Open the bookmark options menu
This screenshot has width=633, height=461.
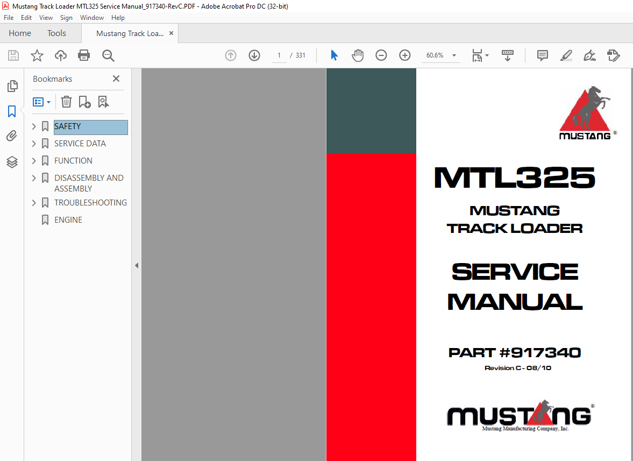tap(41, 102)
